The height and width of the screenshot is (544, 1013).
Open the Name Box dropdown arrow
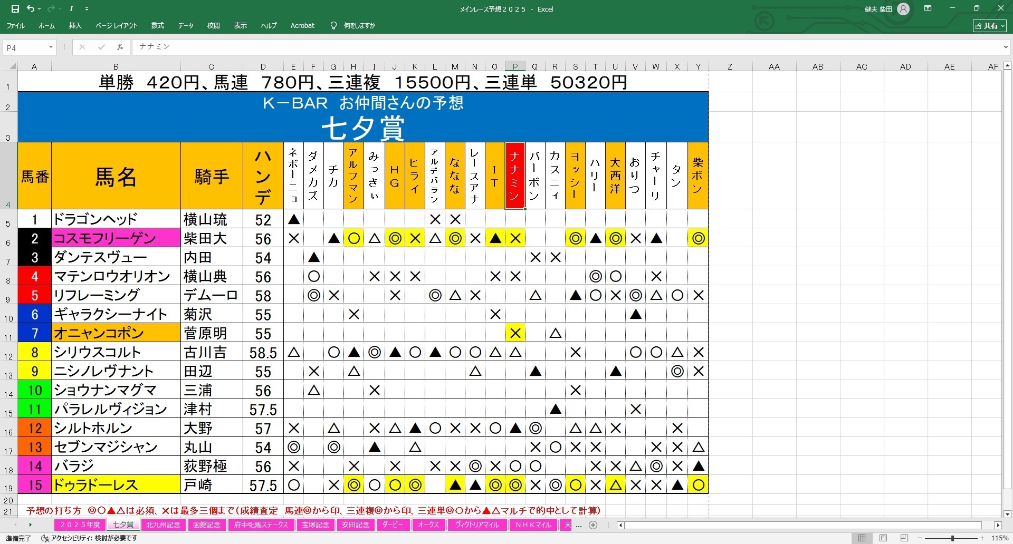pyautogui.click(x=51, y=47)
